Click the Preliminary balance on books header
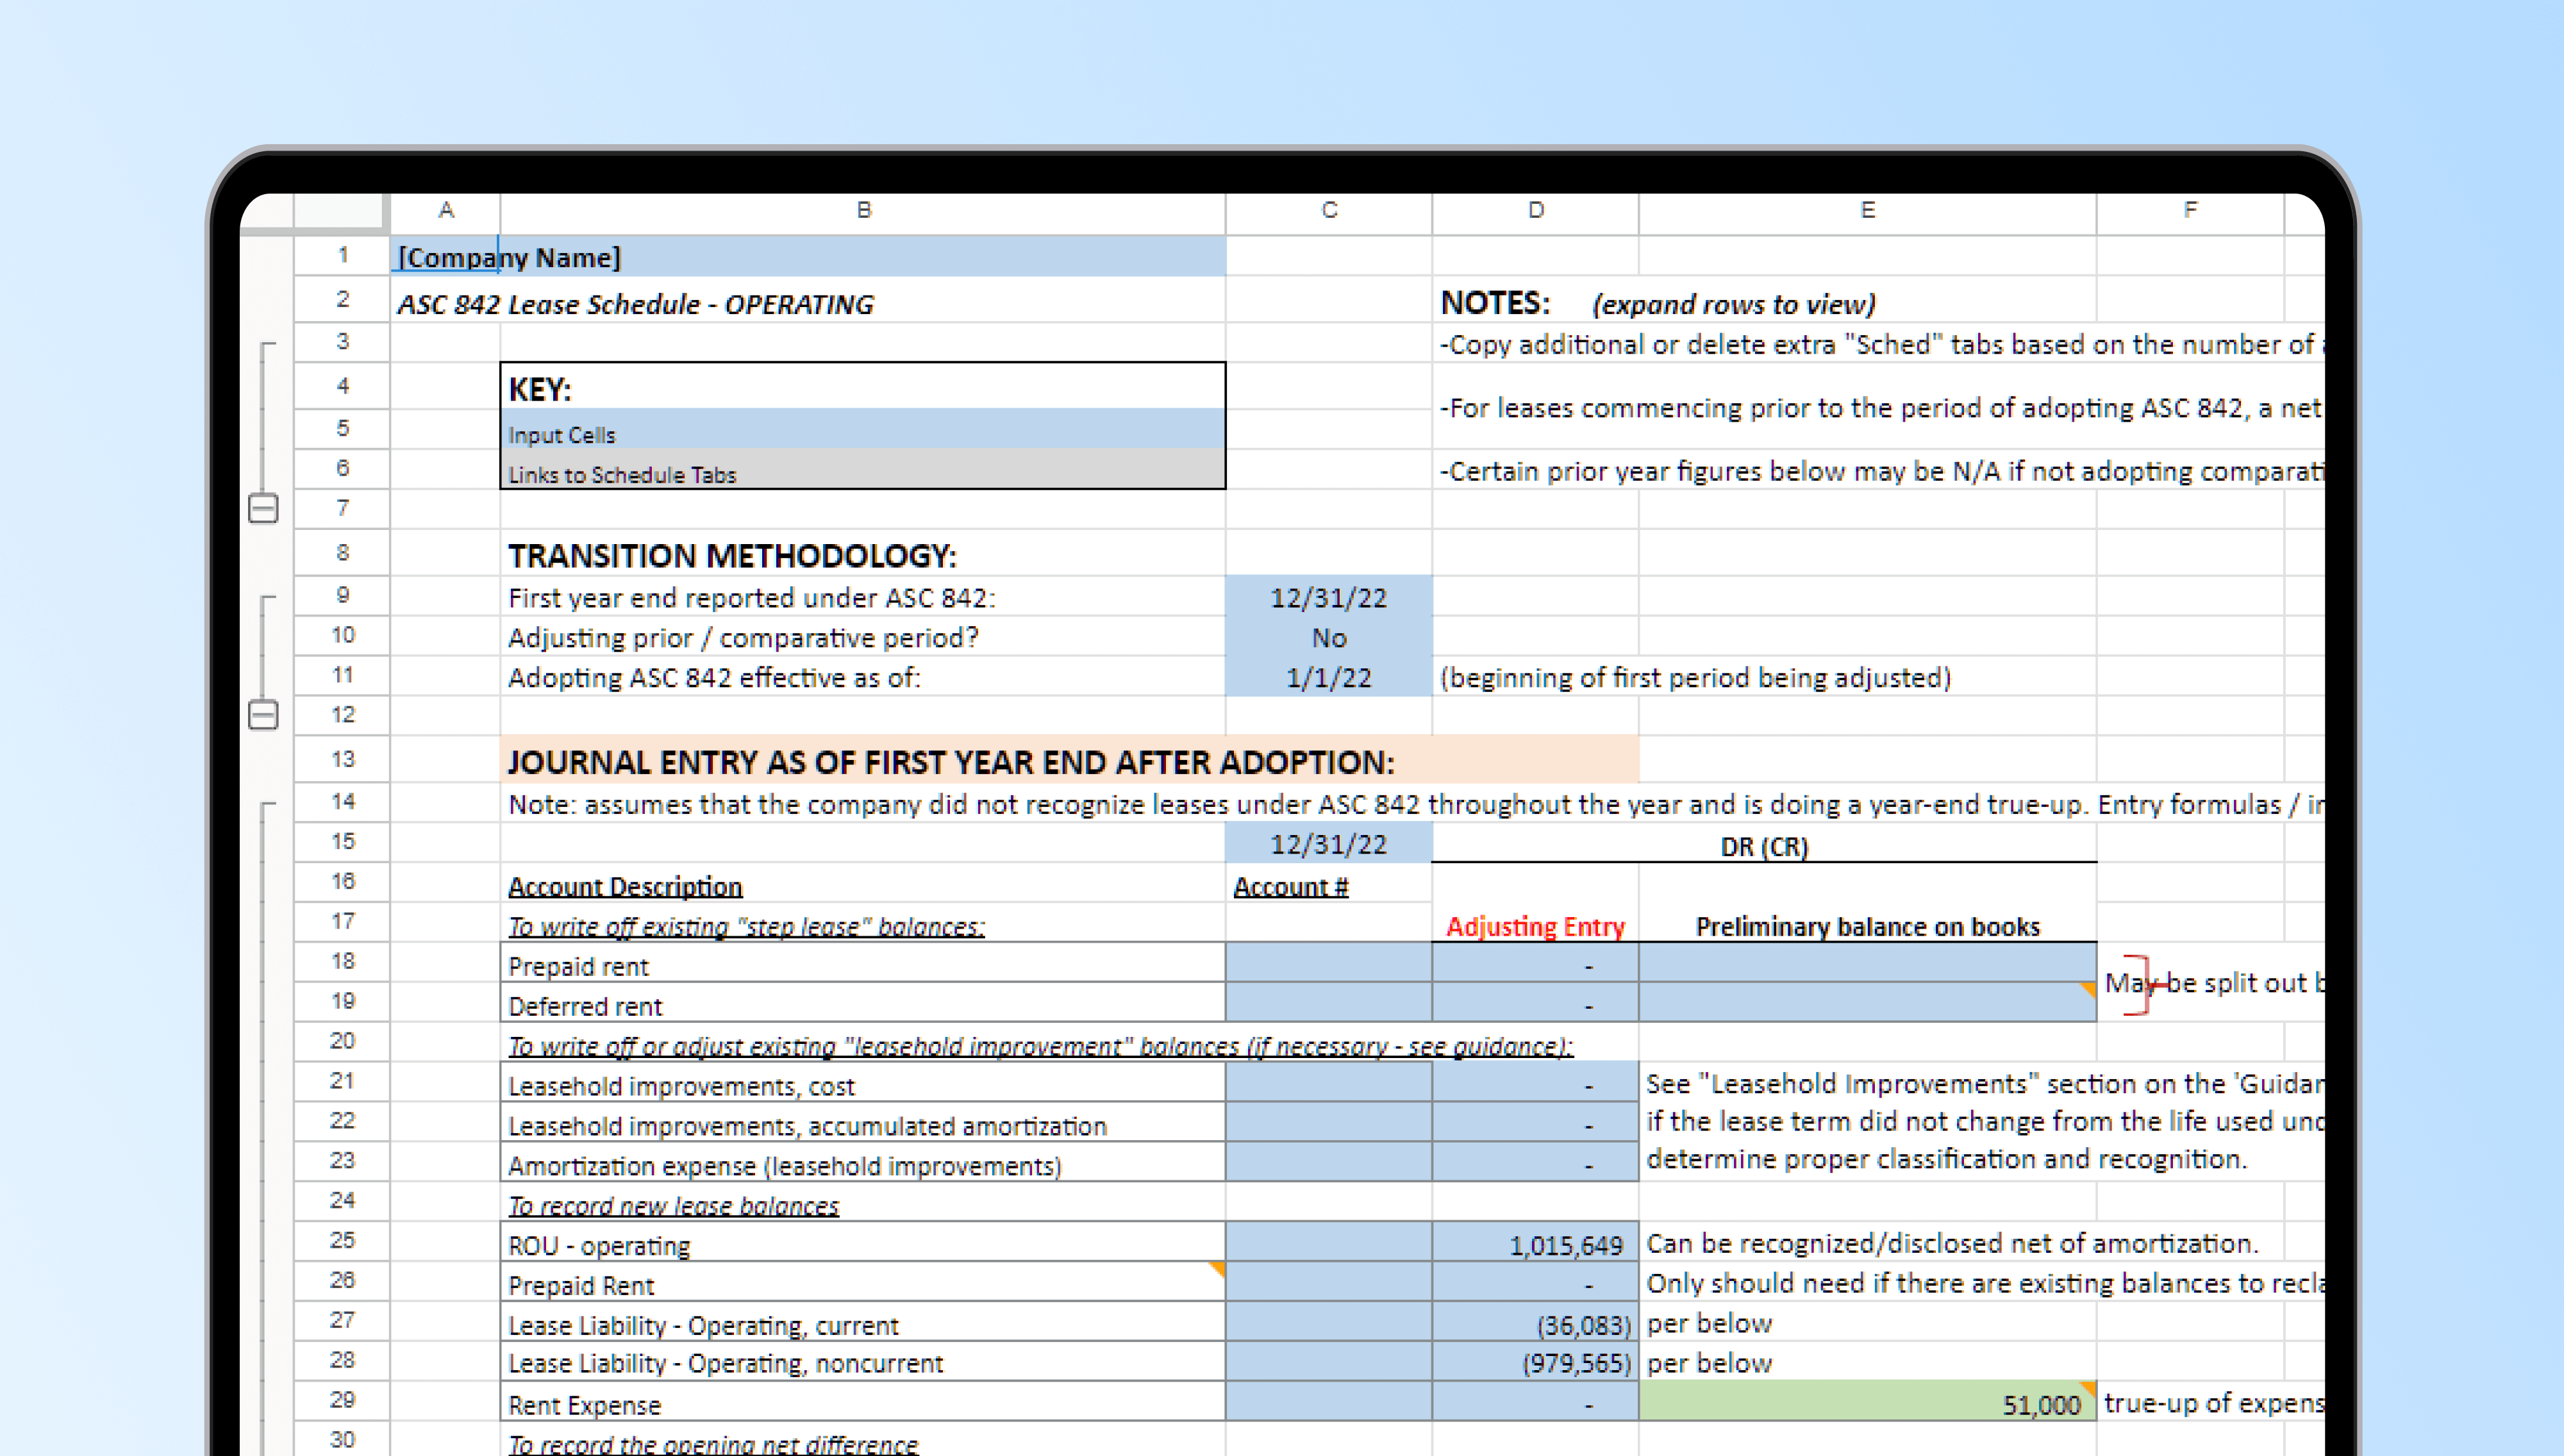 (x=1867, y=926)
